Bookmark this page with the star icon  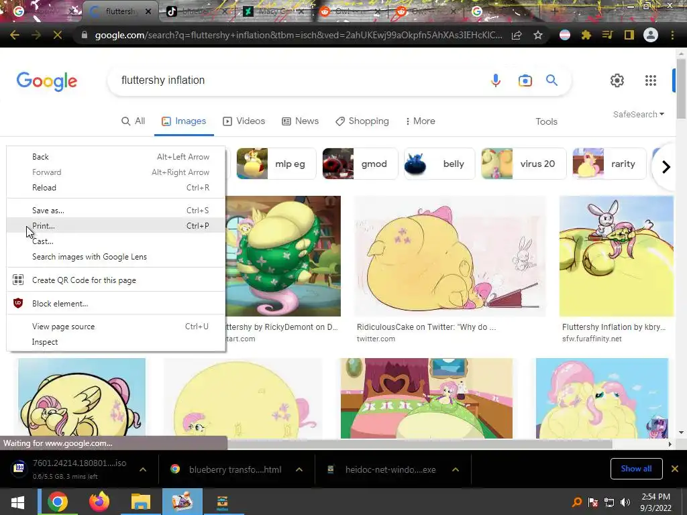pyautogui.click(x=538, y=35)
